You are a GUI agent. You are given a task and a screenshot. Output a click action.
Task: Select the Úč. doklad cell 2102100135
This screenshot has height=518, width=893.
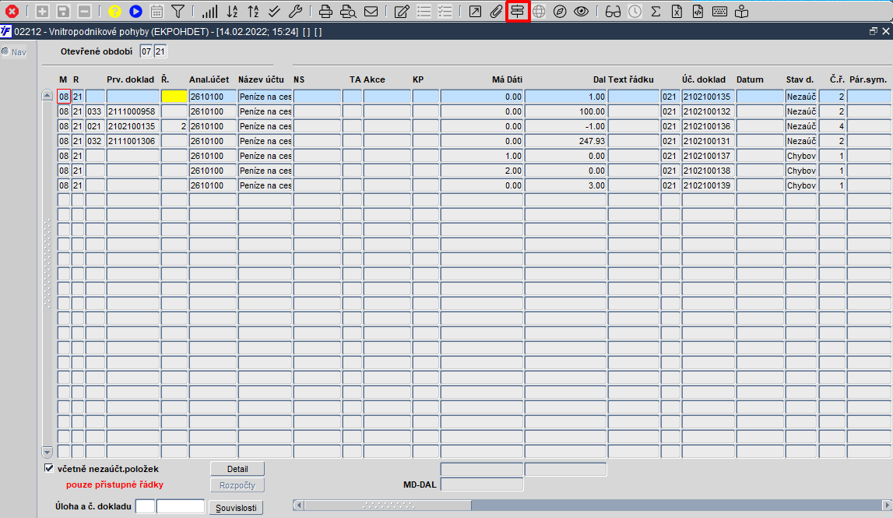tap(708, 97)
